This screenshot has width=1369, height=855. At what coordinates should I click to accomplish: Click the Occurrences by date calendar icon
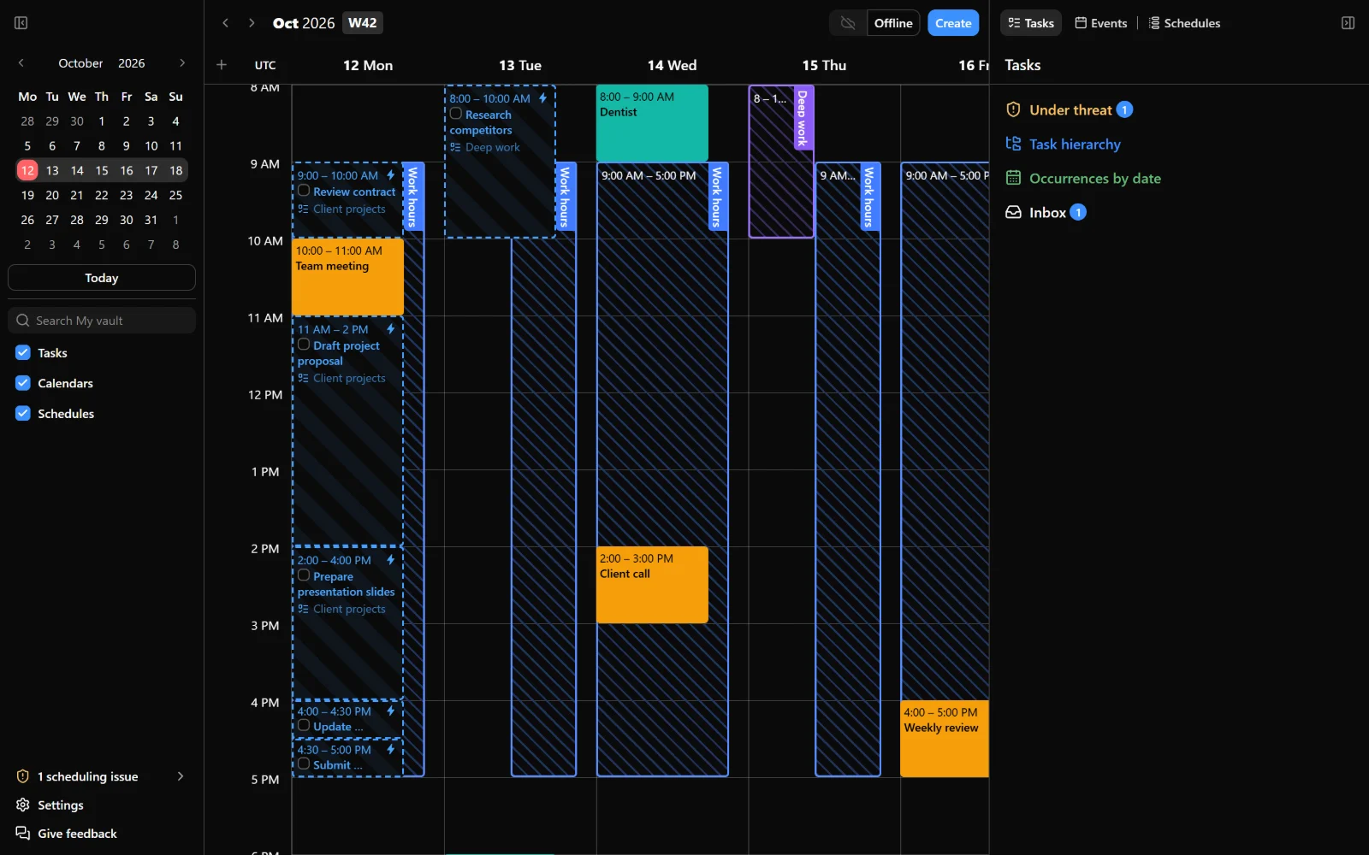pyautogui.click(x=1013, y=178)
